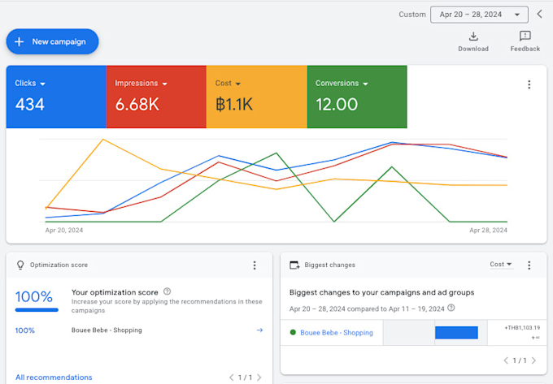The image size is (553, 384).
Task: Click arrow next to Bouee Bebe - Shopping score
Action: pos(259,330)
